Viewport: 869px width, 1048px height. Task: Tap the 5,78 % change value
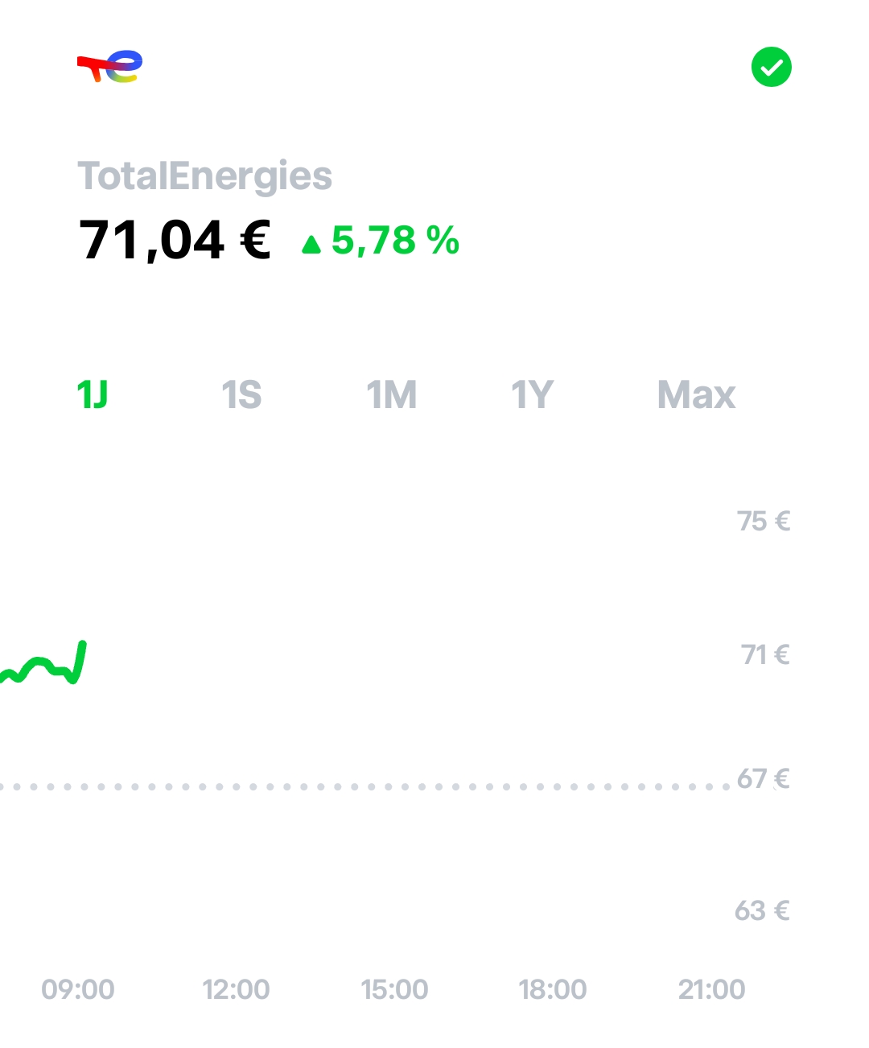395,241
